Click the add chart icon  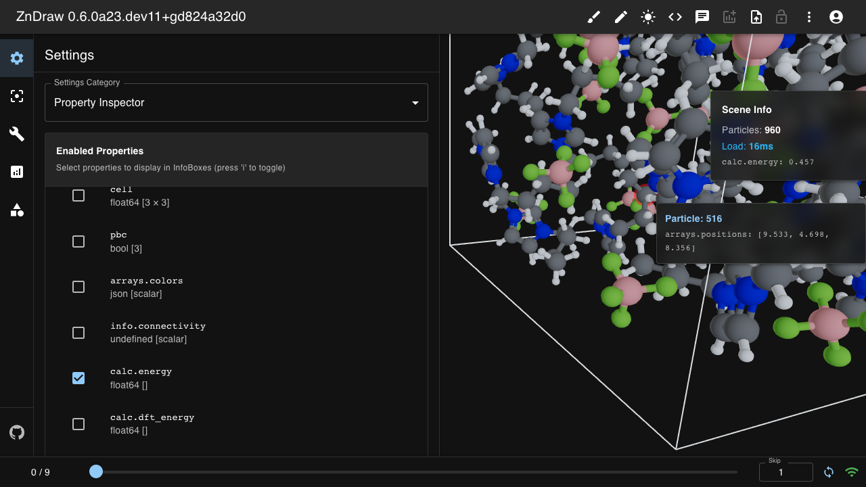[x=729, y=17]
